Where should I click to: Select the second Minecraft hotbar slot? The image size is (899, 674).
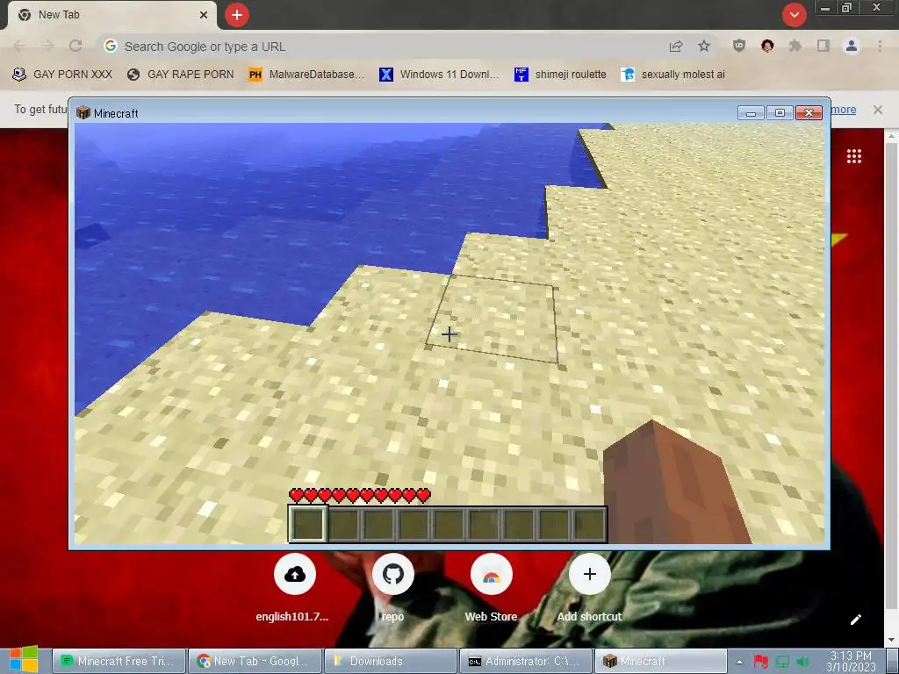[x=343, y=525]
